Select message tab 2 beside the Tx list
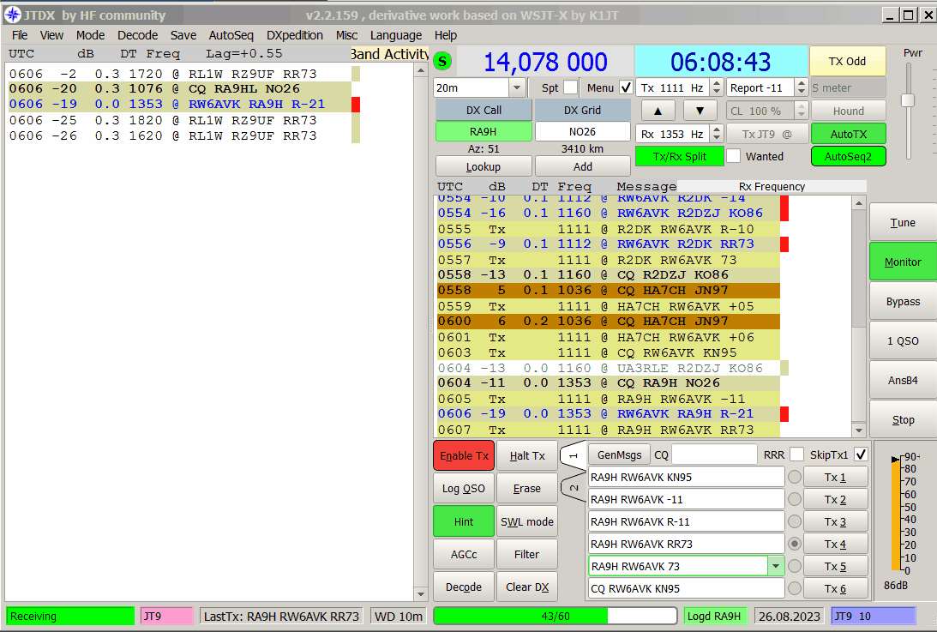 click(x=574, y=488)
